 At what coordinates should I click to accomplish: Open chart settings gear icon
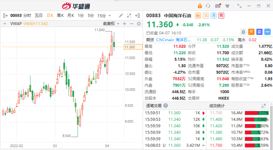coord(139,24)
